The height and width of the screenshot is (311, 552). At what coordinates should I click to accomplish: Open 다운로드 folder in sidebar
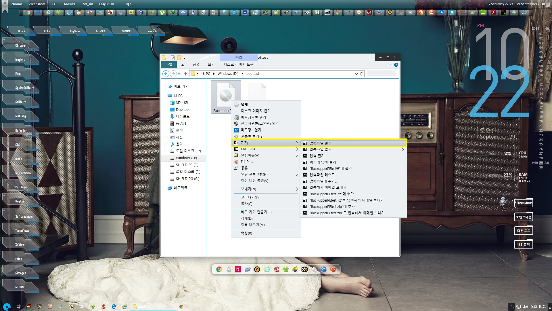(183, 116)
